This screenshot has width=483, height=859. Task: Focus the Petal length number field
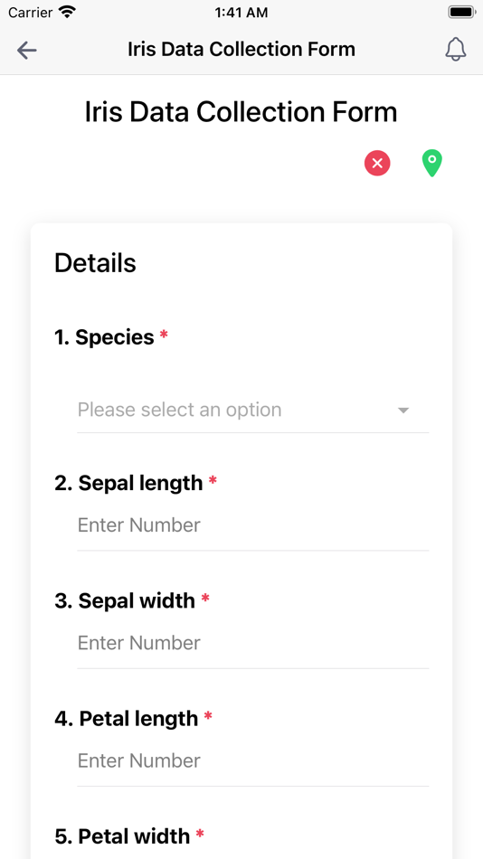(x=252, y=761)
